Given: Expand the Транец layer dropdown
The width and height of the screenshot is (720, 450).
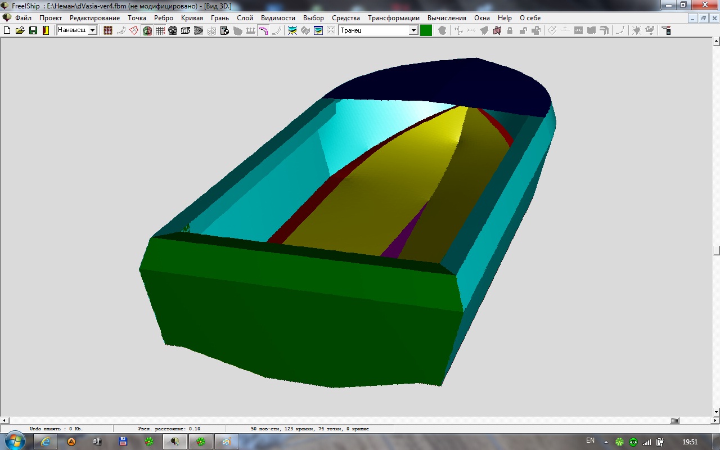Looking at the screenshot, I should pos(413,30).
